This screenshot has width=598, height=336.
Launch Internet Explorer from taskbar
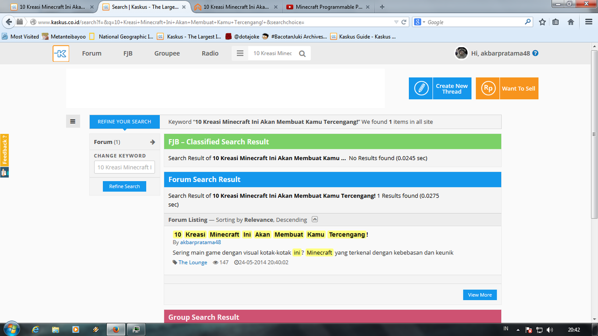pyautogui.click(x=36, y=329)
